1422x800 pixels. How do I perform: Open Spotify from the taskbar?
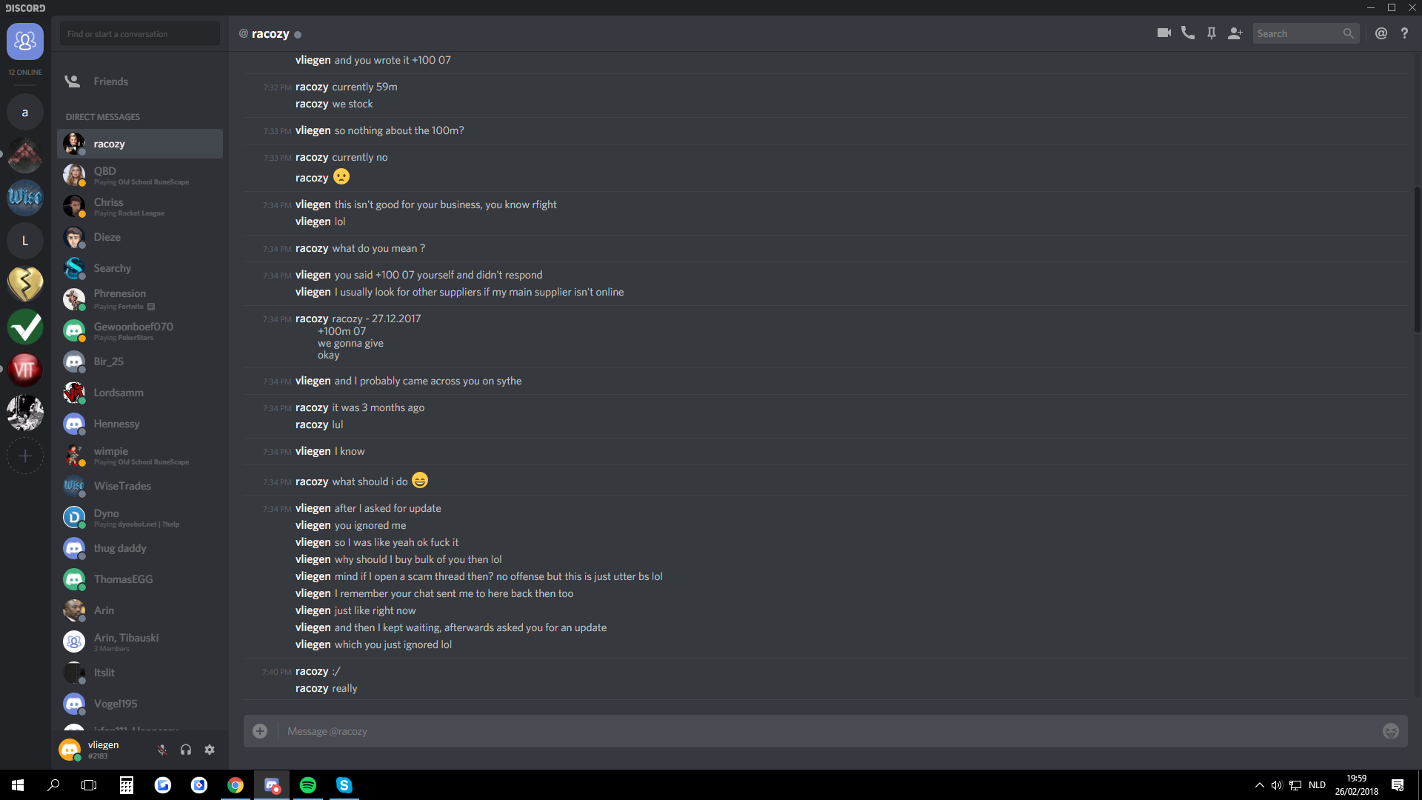click(x=308, y=785)
